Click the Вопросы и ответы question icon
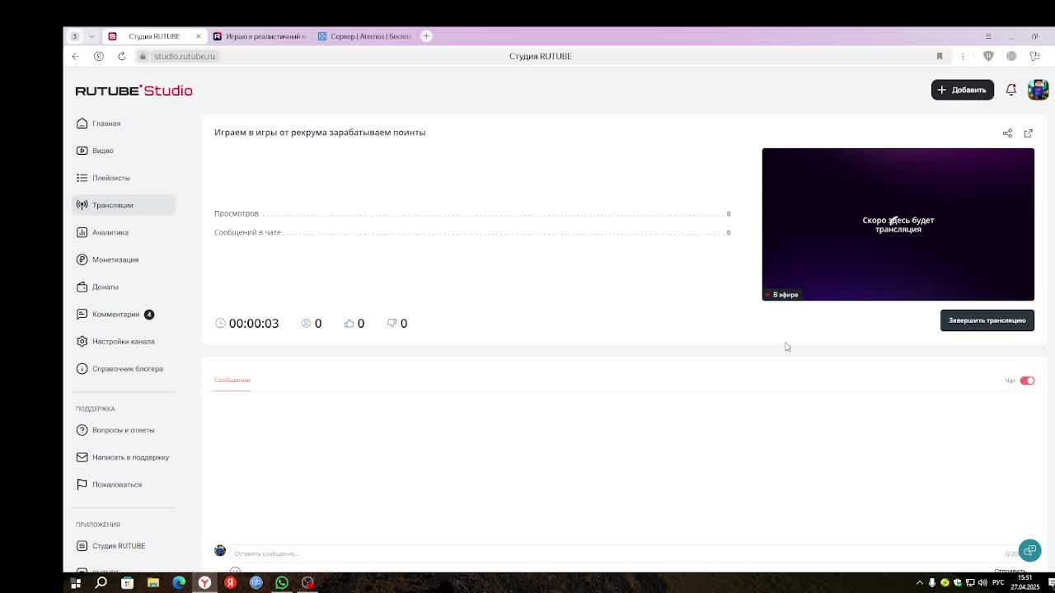This screenshot has height=593, width=1055. pos(82,430)
